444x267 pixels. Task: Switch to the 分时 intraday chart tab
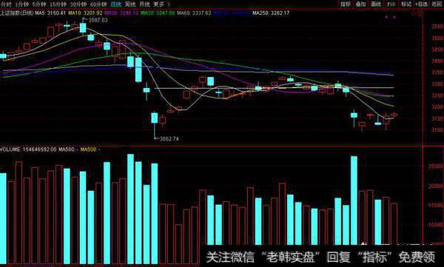pyautogui.click(x=6, y=4)
